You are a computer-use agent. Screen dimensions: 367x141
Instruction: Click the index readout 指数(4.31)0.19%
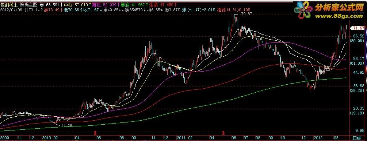tap(234, 10)
